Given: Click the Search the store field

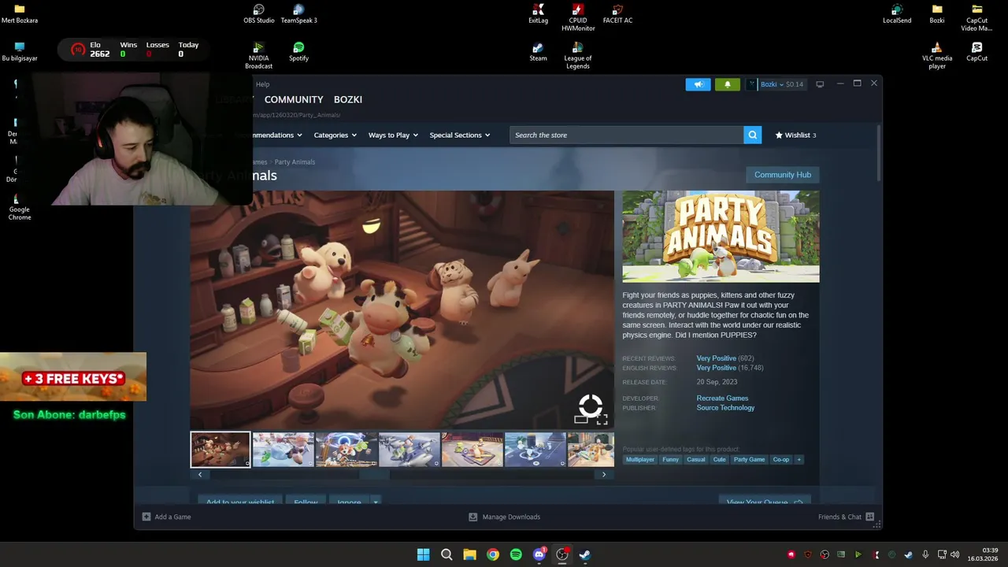Looking at the screenshot, I should coord(626,135).
